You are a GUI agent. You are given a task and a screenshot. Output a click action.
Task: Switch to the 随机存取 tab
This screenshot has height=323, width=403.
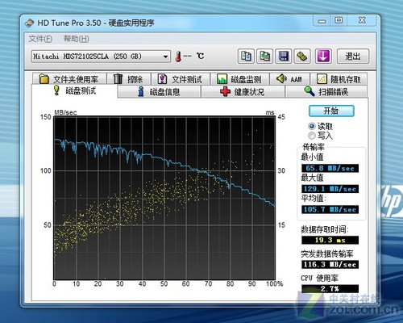click(339, 79)
